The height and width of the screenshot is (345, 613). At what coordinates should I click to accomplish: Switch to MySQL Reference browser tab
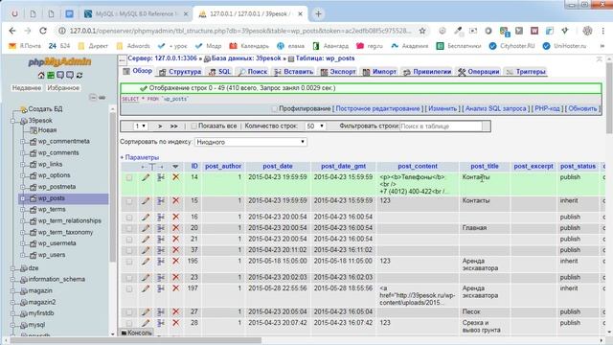(x=135, y=13)
